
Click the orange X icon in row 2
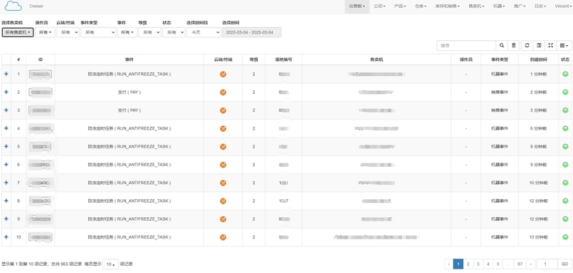[x=223, y=92]
